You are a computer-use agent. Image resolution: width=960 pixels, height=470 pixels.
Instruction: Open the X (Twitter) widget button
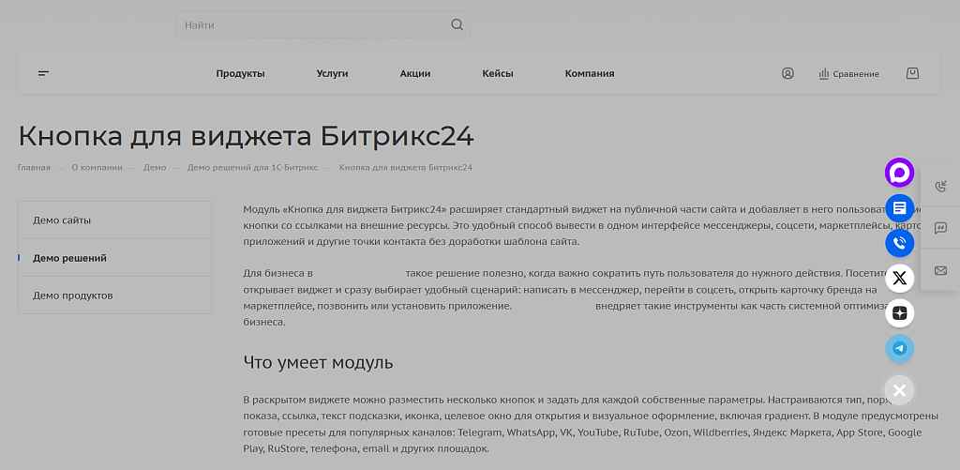coord(899,278)
